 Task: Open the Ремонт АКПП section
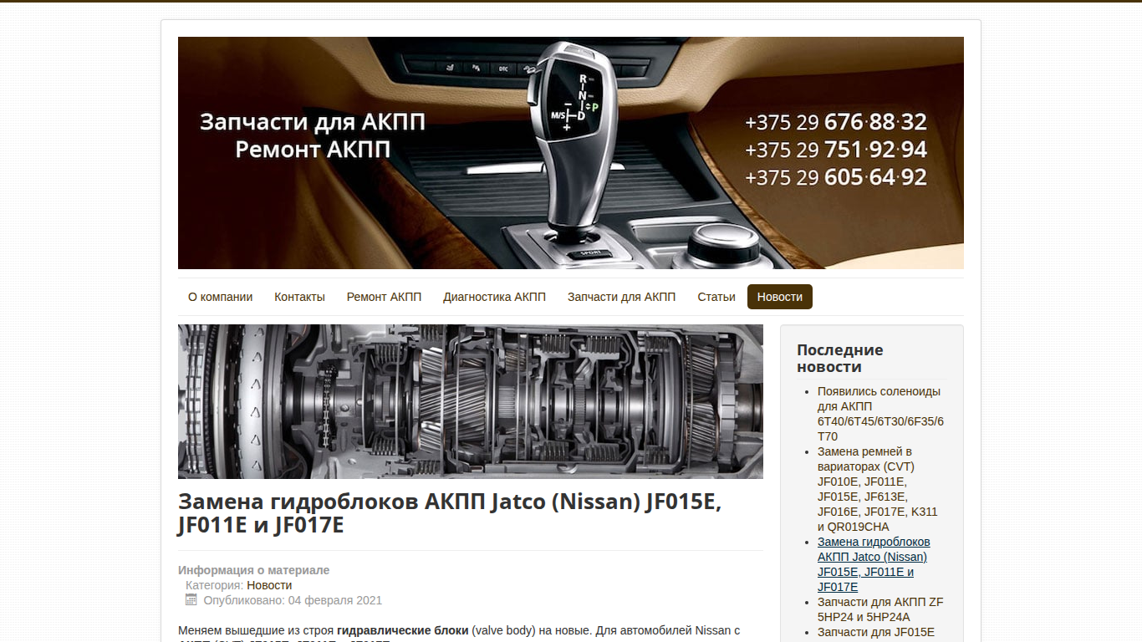pos(384,297)
